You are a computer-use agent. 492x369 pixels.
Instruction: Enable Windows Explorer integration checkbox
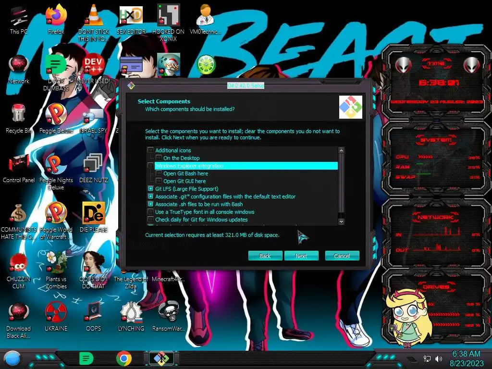tap(150, 166)
